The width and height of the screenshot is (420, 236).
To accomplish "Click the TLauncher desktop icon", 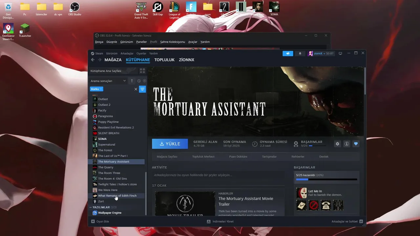I will (25, 30).
